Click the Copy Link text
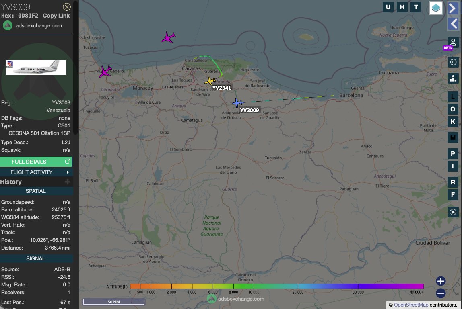This screenshot has width=462, height=309. 56,15
